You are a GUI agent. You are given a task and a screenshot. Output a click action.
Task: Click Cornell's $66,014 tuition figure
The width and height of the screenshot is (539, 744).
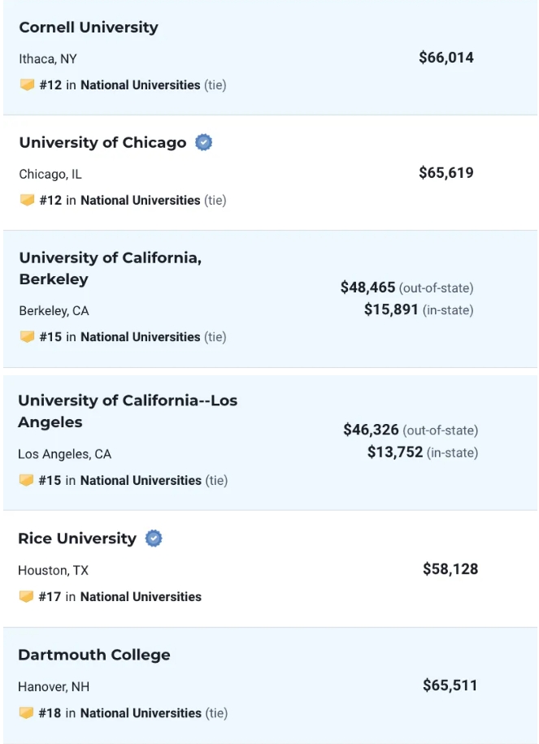(x=446, y=58)
